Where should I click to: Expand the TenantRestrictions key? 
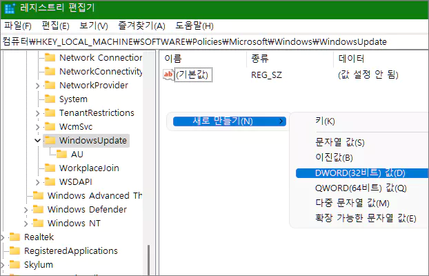point(37,113)
